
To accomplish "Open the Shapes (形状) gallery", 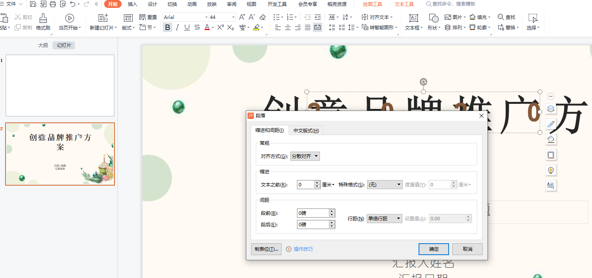I will coord(434,22).
